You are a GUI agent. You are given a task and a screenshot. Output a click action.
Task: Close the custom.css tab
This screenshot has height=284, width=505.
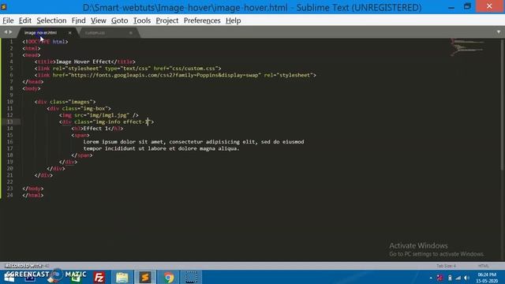pos(131,33)
